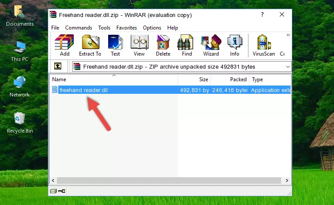This screenshot has height=205, width=334.
Task: Click the Extract To toolbar icon
Action: (90, 45)
